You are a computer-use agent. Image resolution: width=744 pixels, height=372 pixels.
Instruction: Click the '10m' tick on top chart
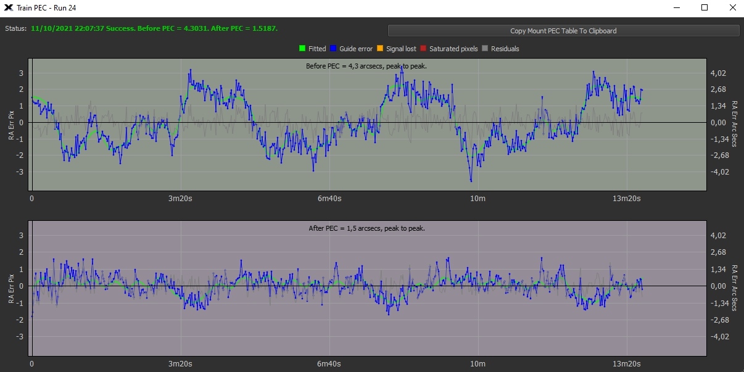point(478,199)
